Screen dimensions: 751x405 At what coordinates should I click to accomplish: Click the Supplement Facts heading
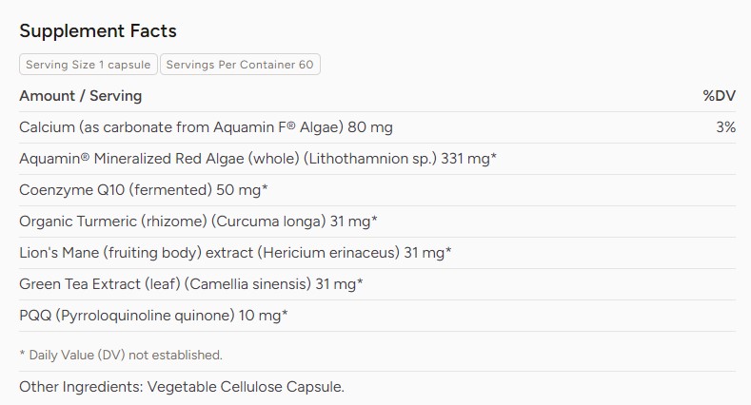(x=98, y=31)
